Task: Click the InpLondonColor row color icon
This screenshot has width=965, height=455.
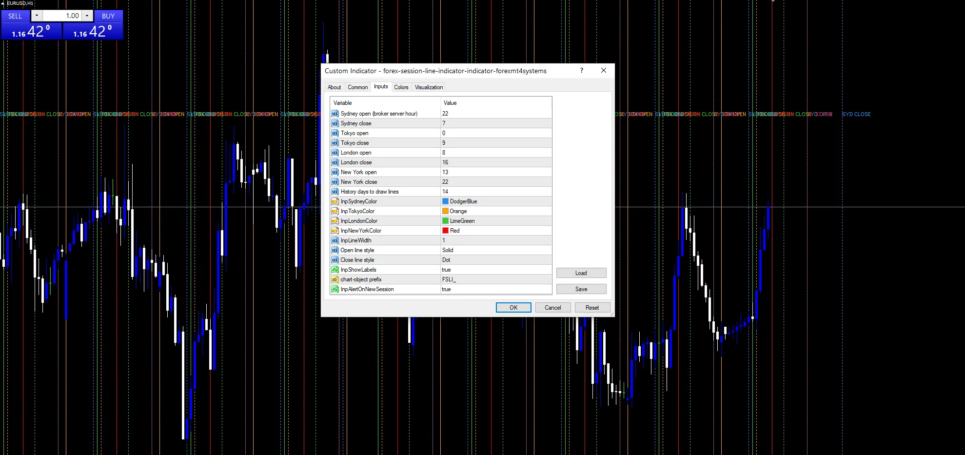Action: [335, 221]
